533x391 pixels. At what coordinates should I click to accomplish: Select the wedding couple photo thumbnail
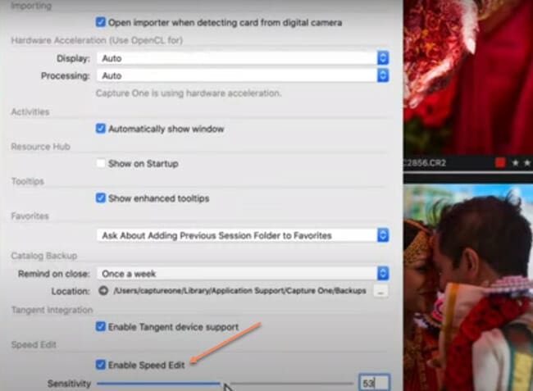pyautogui.click(x=468, y=288)
